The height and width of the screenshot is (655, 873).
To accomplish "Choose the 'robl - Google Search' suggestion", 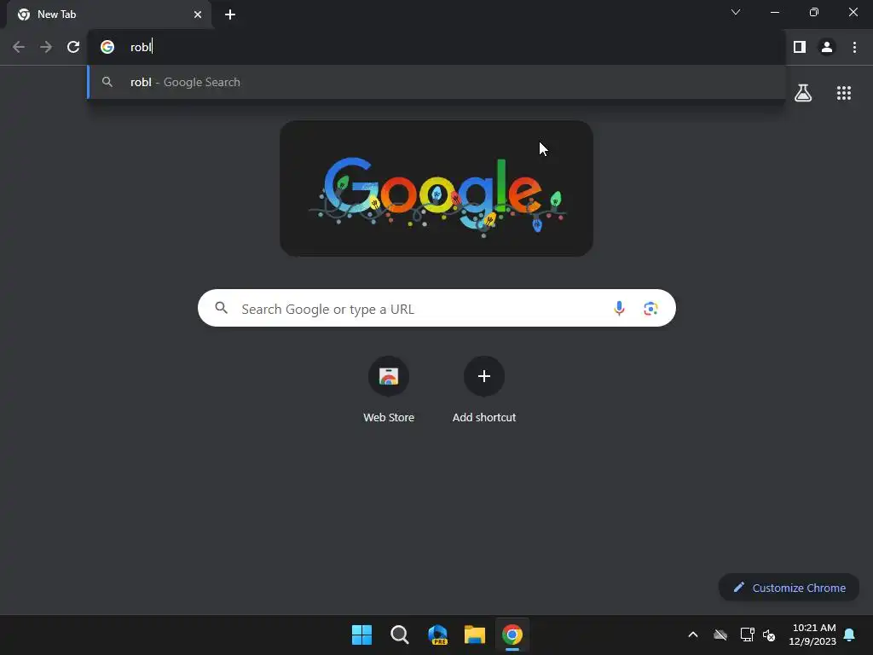I will (436, 83).
